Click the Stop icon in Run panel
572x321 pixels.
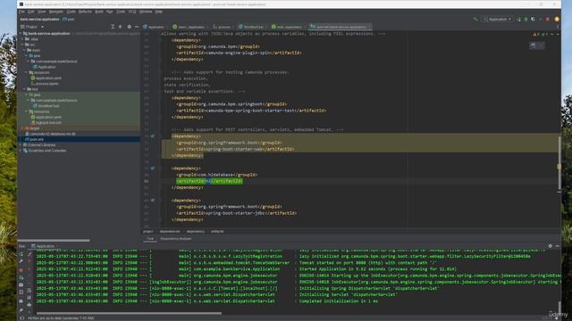(x=21, y=270)
